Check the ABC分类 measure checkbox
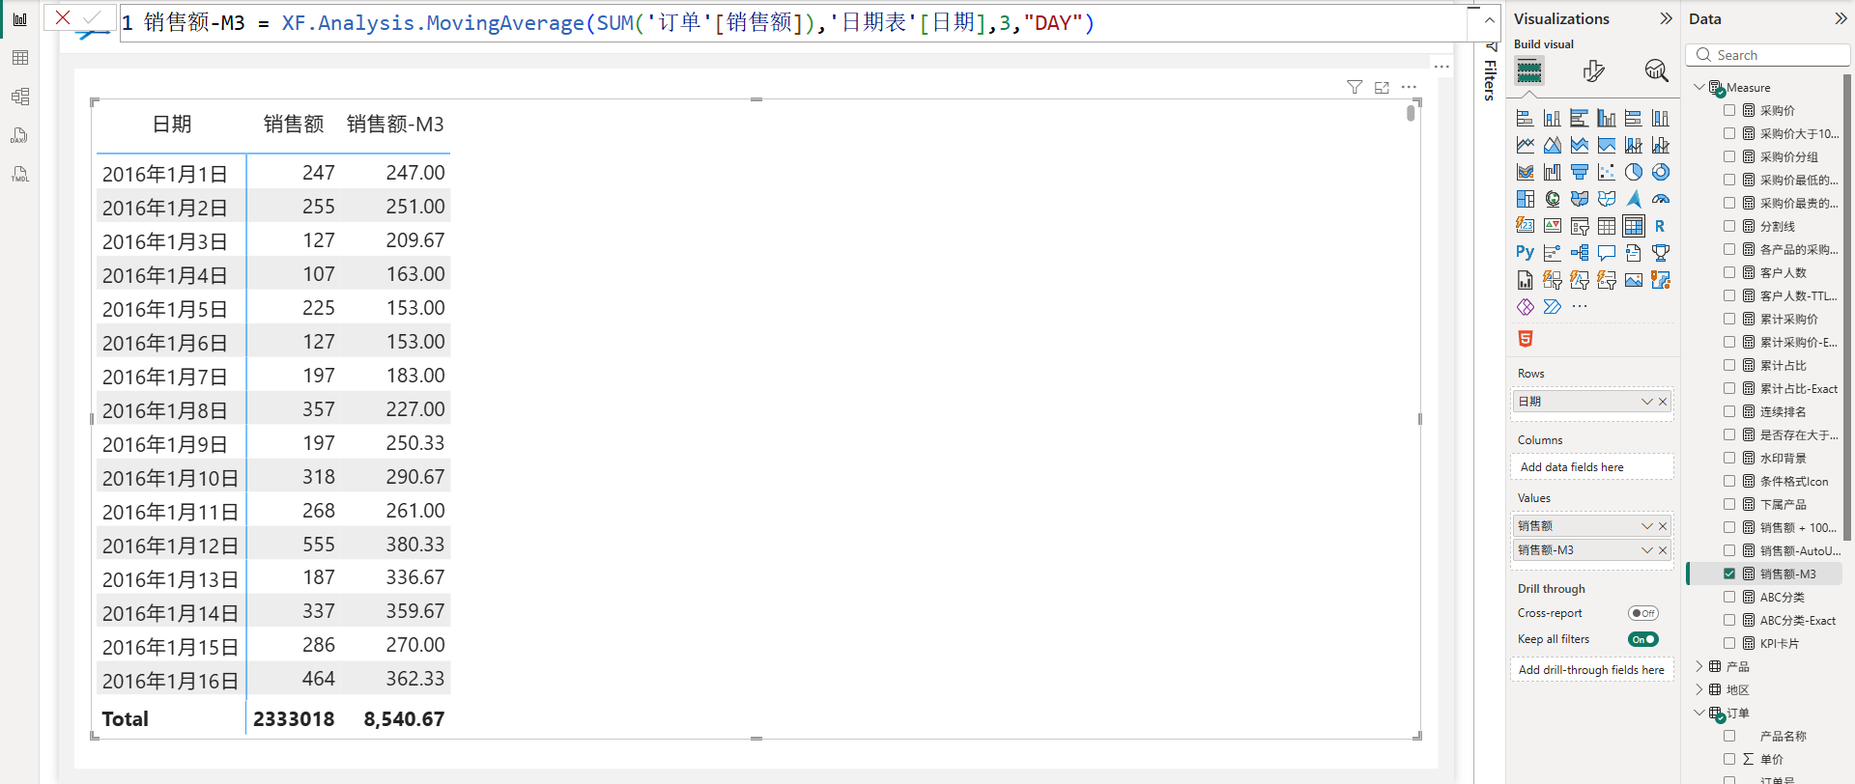This screenshot has width=1855, height=784. (1729, 597)
